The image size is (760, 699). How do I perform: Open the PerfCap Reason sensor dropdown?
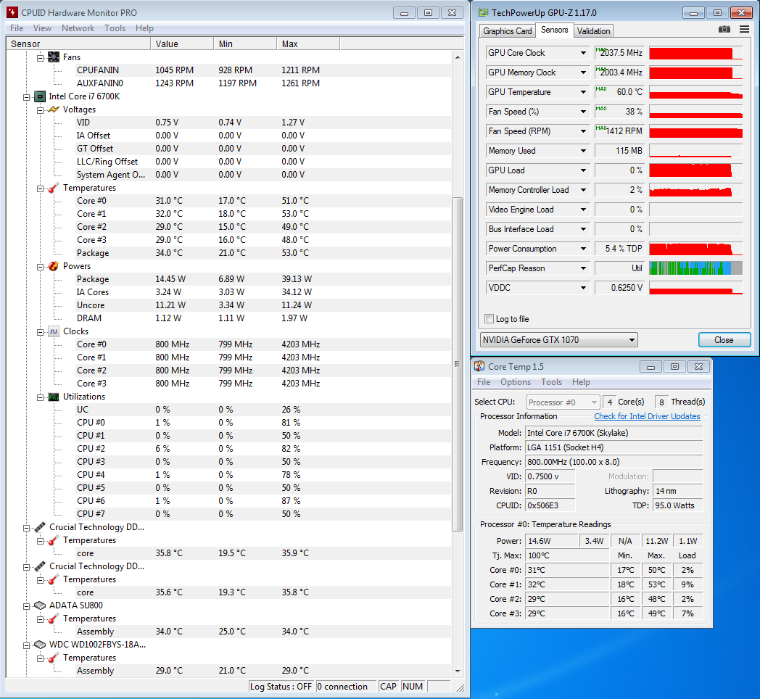[x=584, y=268]
